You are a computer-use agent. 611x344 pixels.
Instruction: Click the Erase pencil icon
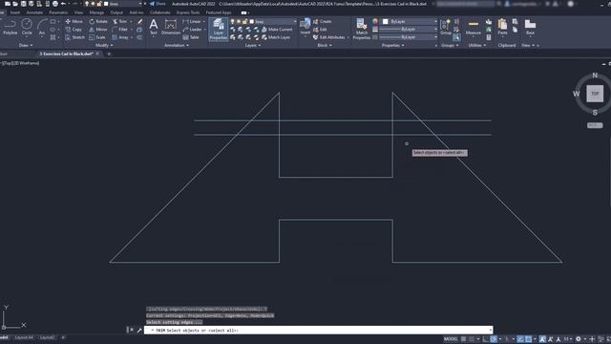[140, 21]
